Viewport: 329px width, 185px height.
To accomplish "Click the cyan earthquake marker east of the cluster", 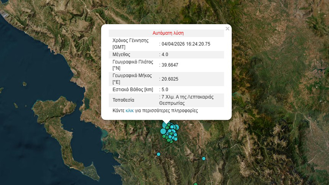I will pos(203,158).
